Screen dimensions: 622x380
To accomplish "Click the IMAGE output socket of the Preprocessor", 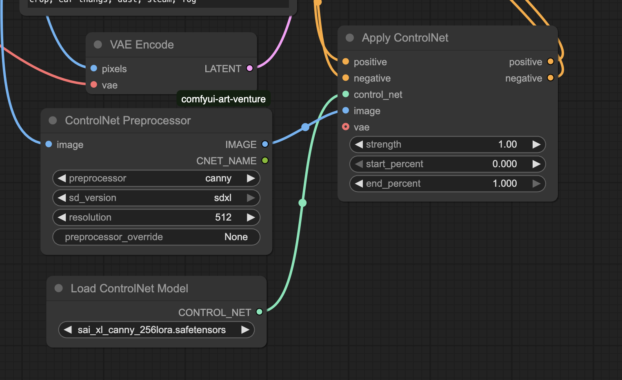I will pos(265,144).
